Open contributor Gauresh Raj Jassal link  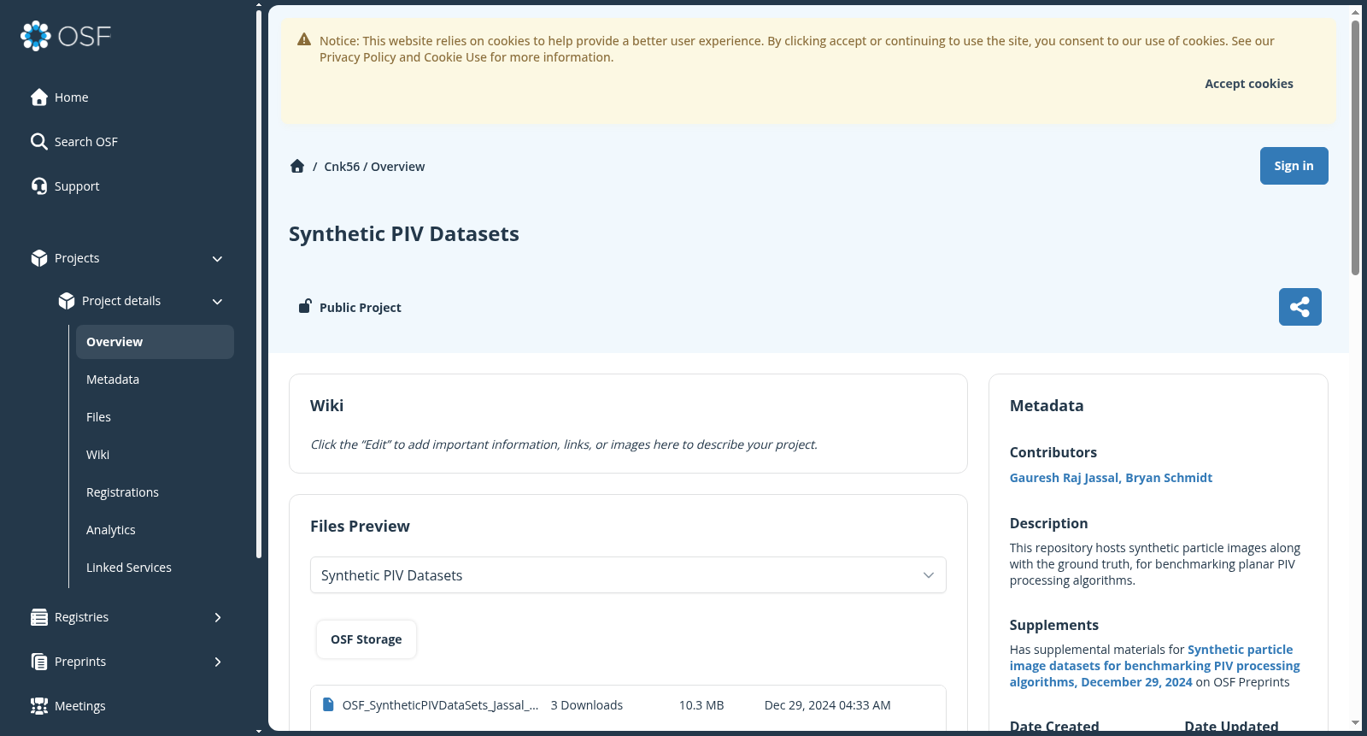[1064, 478]
